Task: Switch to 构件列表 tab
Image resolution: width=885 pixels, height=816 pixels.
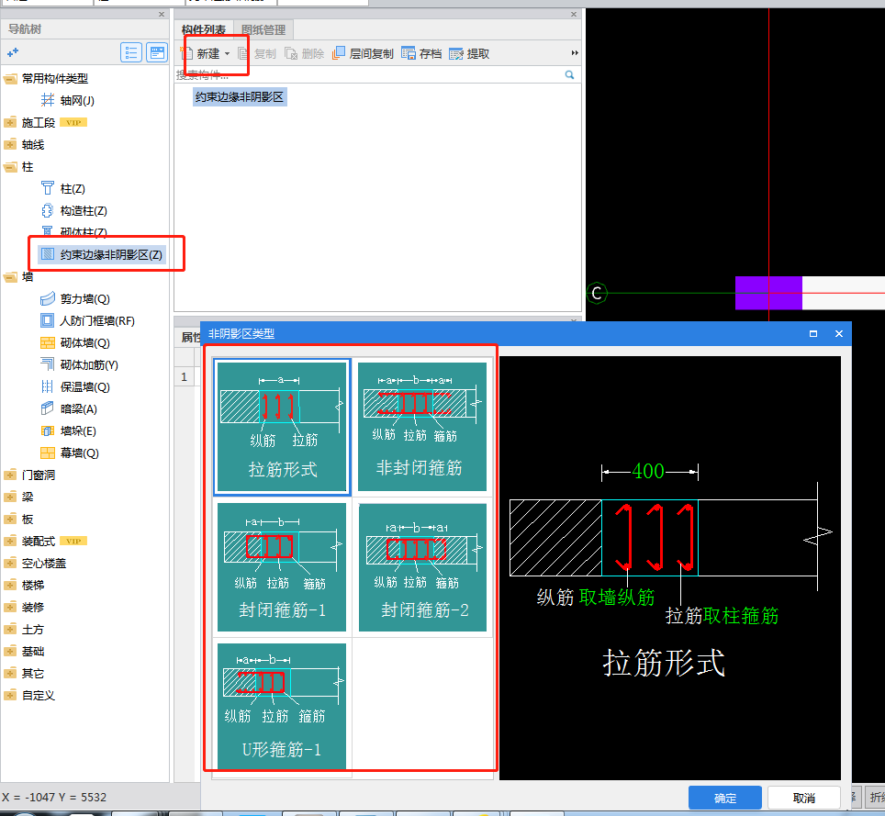Action: pos(203,29)
